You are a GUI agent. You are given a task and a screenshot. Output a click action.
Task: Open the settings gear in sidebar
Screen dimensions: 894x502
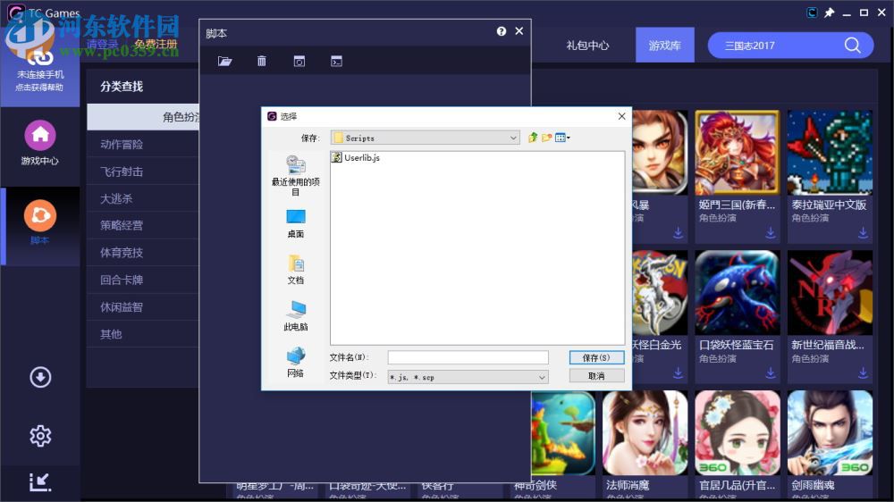pos(40,436)
